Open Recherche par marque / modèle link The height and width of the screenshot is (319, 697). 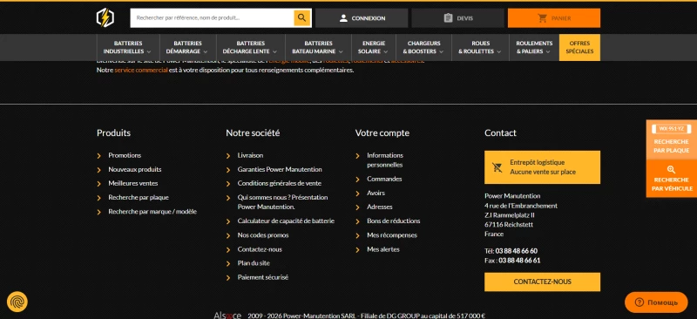152,212
